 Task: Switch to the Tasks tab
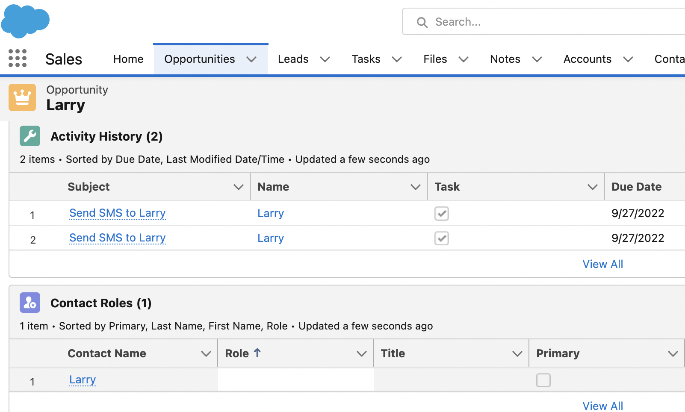click(366, 59)
